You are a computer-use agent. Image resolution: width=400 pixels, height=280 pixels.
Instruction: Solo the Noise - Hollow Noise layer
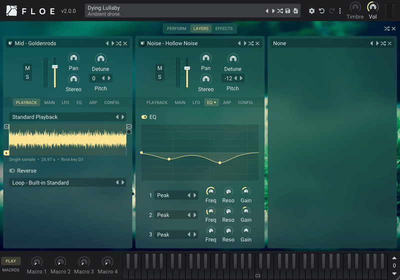tap(159, 77)
